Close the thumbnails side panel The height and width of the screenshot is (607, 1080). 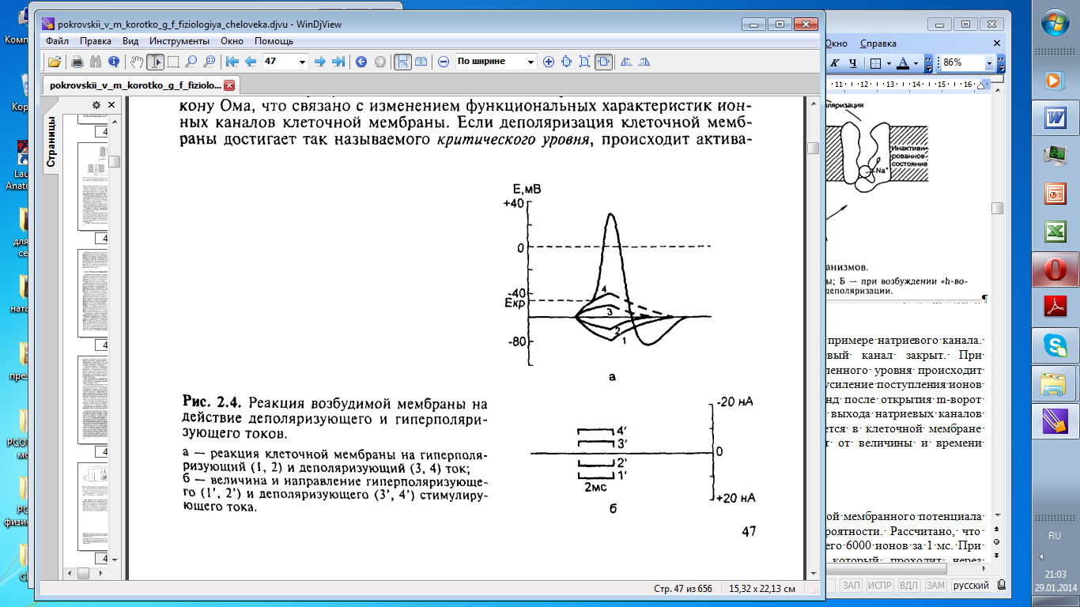(111, 104)
